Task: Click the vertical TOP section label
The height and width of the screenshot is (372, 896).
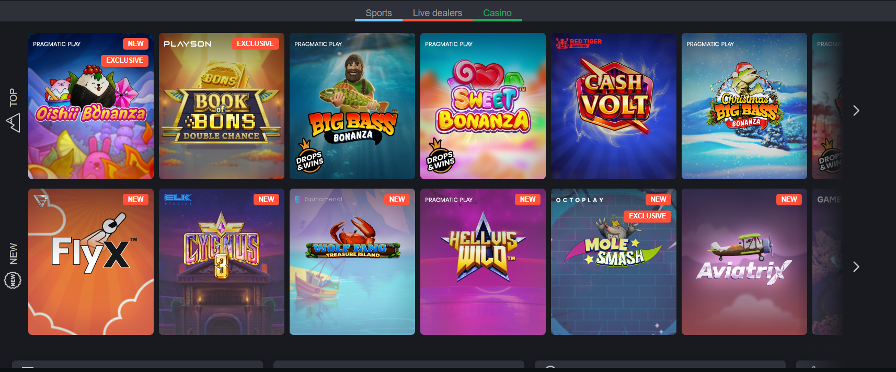Action: click(x=13, y=98)
